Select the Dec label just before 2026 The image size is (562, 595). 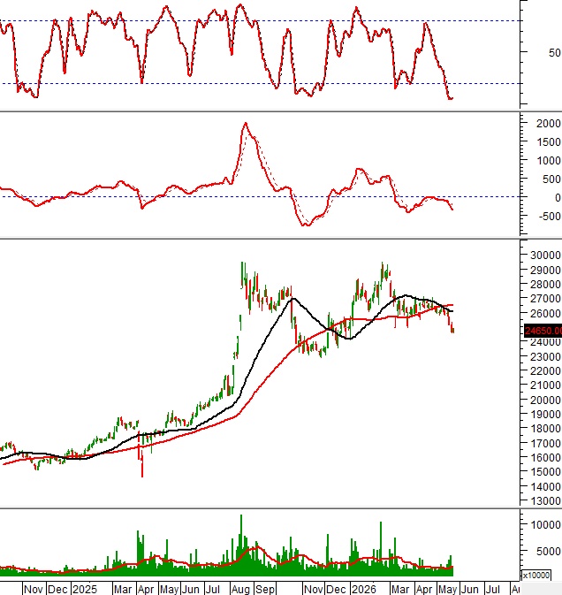336,590
